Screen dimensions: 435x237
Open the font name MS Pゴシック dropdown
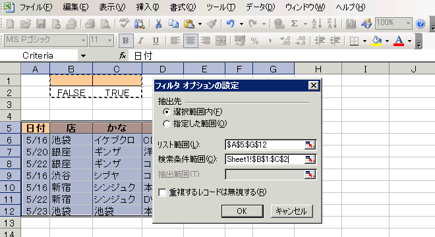83,40
